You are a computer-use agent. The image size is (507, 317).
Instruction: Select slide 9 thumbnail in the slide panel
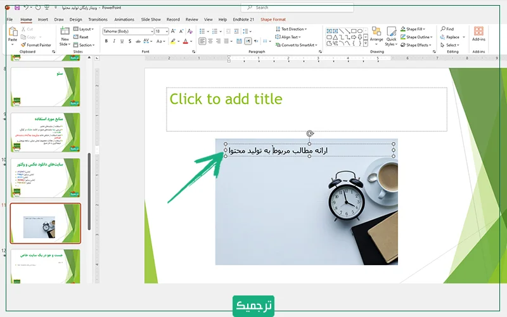coord(45,133)
